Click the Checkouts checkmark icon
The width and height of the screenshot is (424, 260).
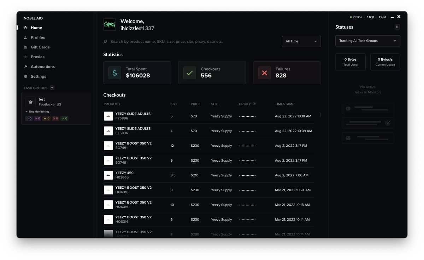[x=190, y=73]
